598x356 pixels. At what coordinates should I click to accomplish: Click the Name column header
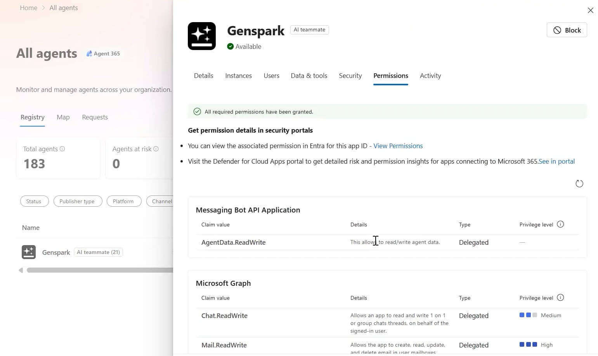(x=31, y=228)
